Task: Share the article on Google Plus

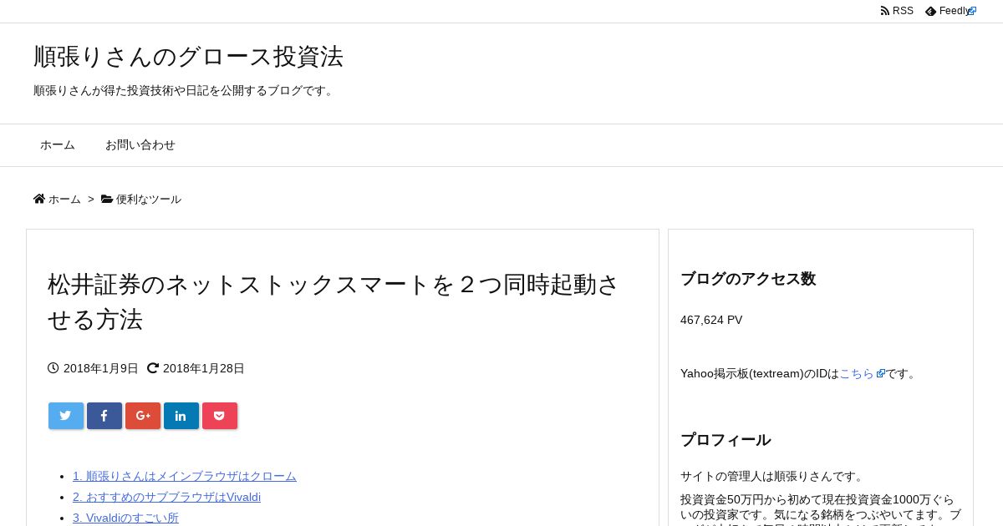Action: [143, 416]
